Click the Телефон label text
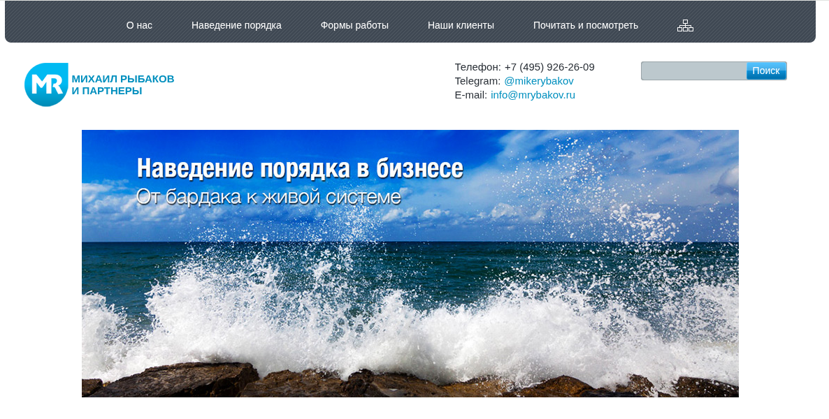This screenshot has width=829, height=419. [x=477, y=67]
